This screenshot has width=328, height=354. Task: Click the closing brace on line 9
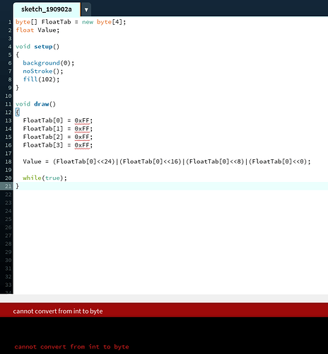point(17,88)
